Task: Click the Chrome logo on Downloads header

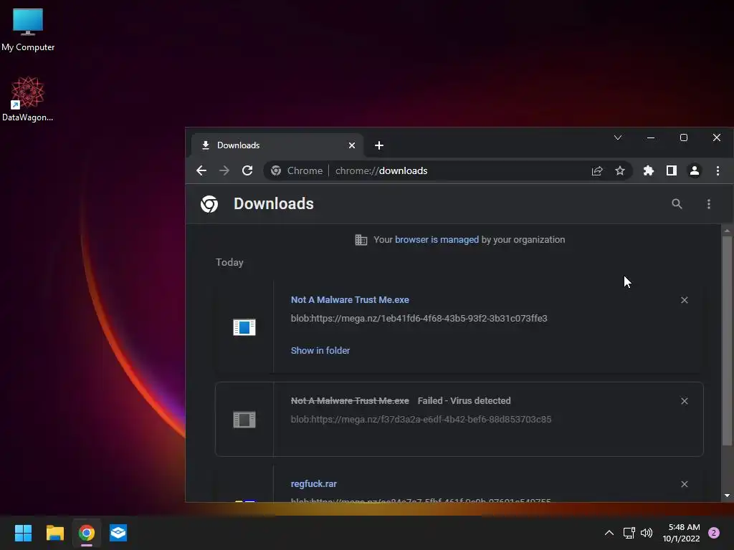Action: (x=209, y=204)
